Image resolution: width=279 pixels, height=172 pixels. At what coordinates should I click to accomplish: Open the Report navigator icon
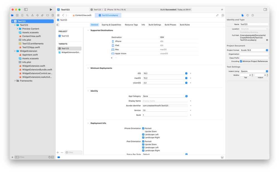coord(53,15)
